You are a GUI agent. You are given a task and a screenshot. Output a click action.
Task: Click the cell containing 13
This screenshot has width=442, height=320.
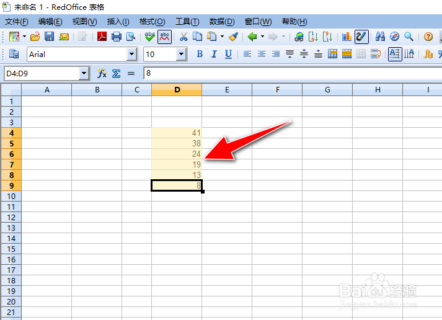tap(177, 175)
